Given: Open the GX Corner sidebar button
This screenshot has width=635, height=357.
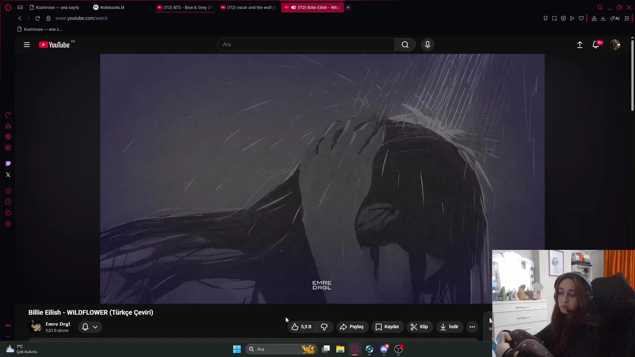Looking at the screenshot, I should (x=8, y=325).
